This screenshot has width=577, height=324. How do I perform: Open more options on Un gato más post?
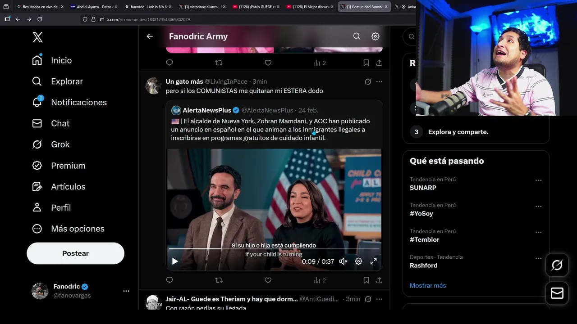click(379, 81)
